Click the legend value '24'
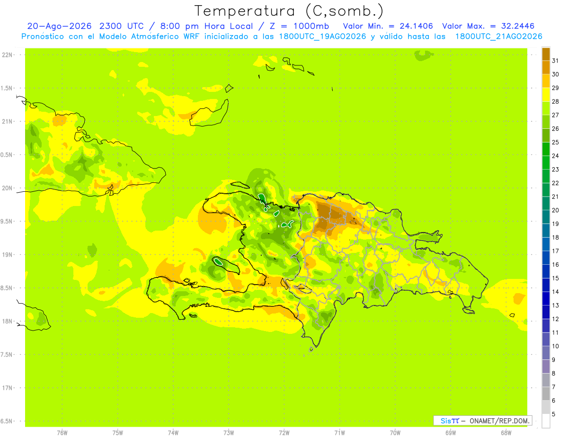This screenshot has height=439, width=568. click(556, 156)
